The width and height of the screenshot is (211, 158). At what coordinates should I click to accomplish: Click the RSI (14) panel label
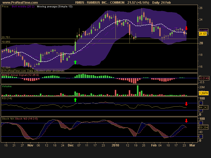point(7,98)
